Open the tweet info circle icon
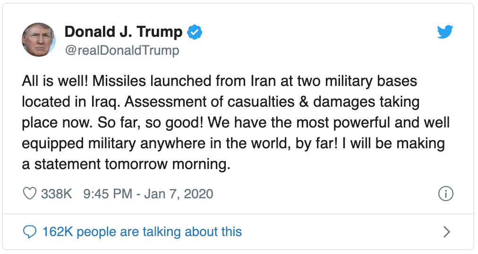 tap(446, 194)
